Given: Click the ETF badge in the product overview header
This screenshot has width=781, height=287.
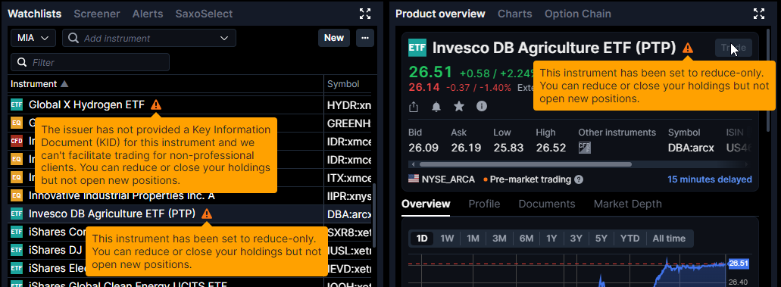Looking at the screenshot, I should coord(417,48).
